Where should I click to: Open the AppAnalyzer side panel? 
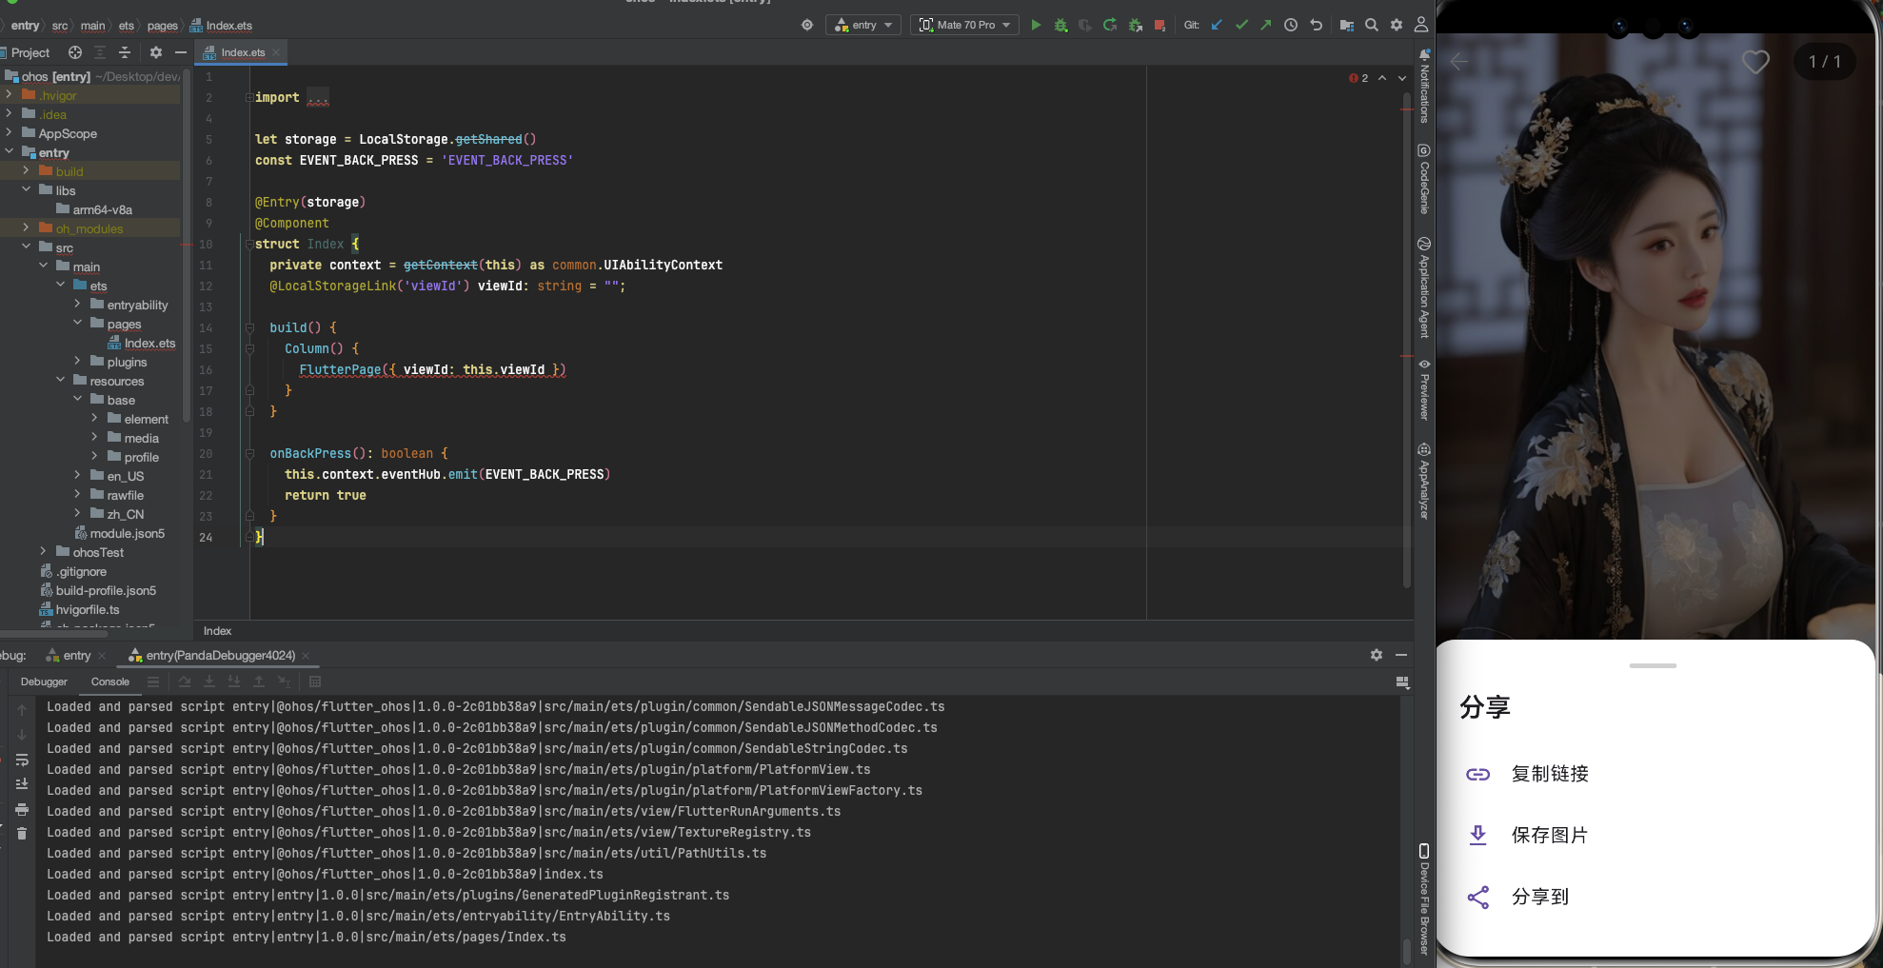[x=1424, y=482]
